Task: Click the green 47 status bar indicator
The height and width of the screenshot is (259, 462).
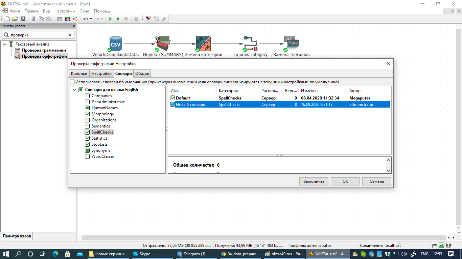Action: coord(442,245)
